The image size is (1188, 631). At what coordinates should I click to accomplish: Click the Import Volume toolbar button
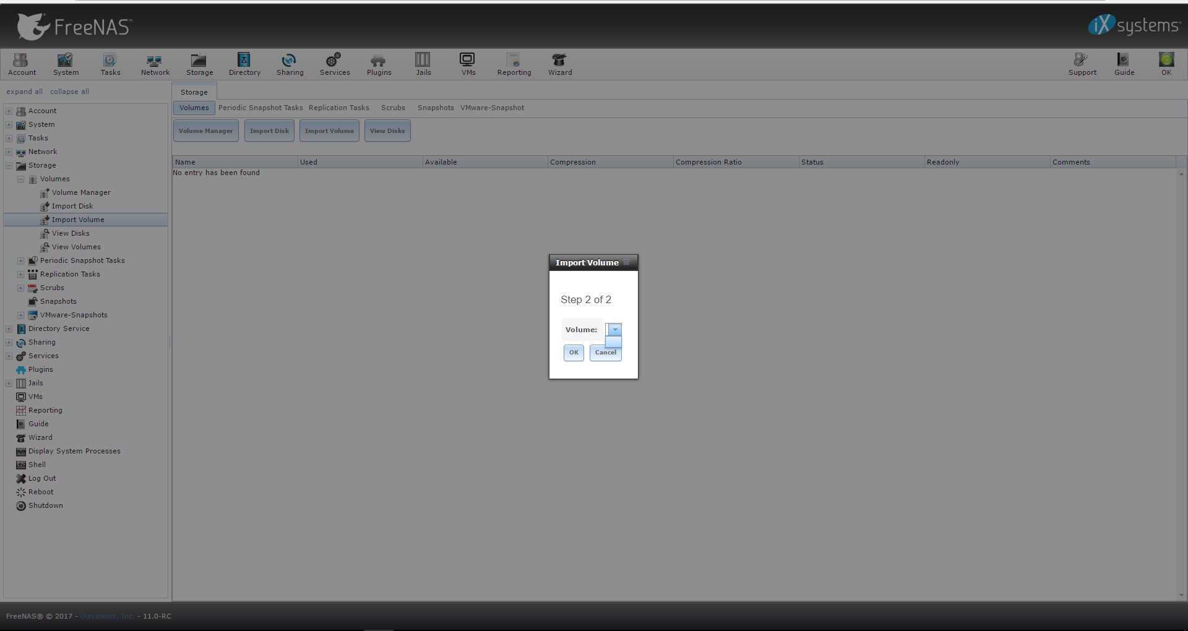[x=329, y=131]
